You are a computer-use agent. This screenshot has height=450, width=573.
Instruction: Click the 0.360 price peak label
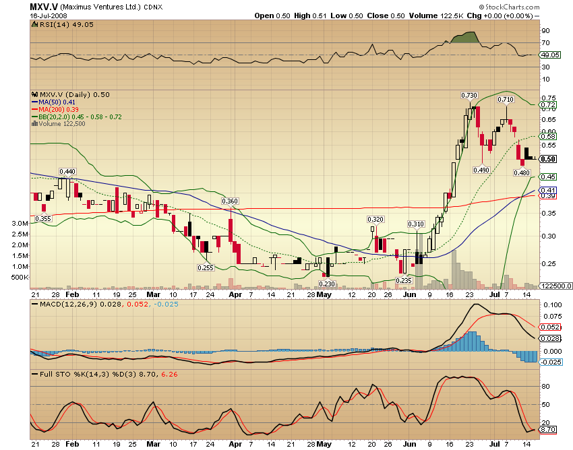coord(230,201)
